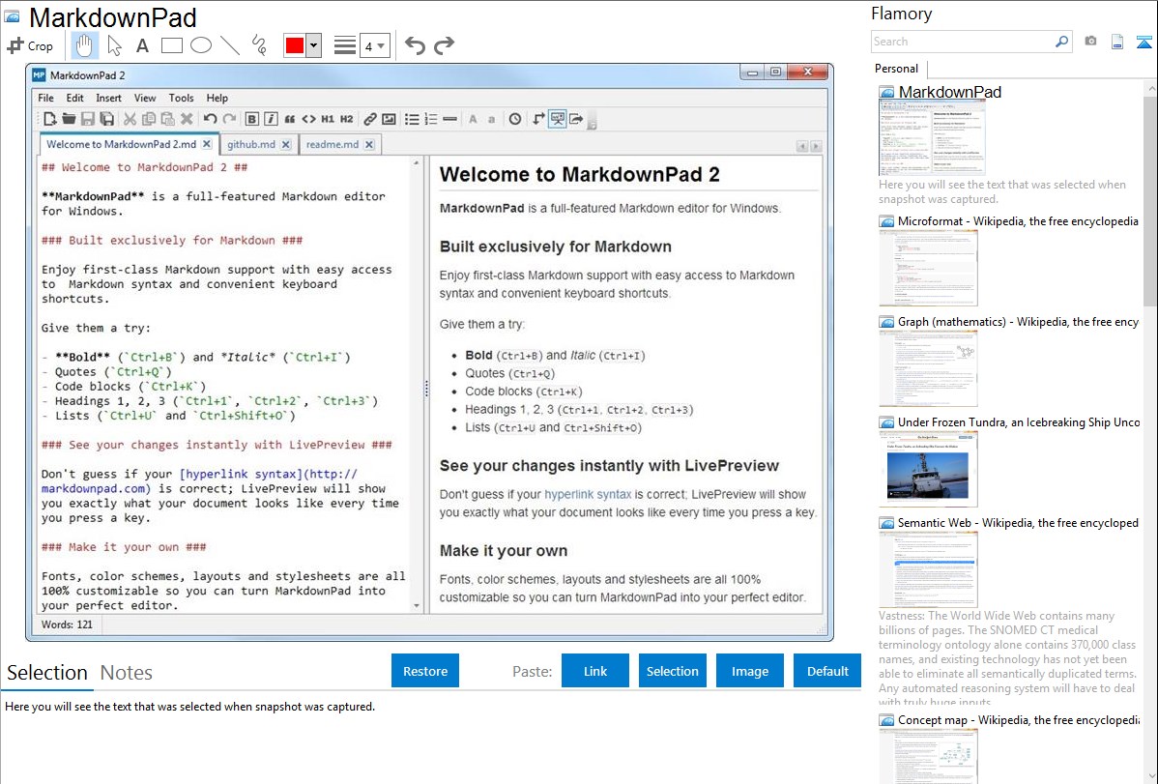Undo the last annotation in Flamory

pos(415,45)
